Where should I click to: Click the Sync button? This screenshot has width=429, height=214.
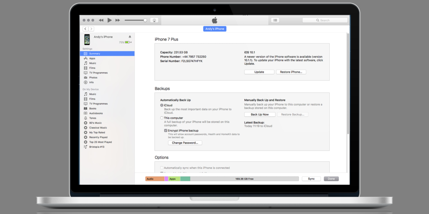coord(311,179)
